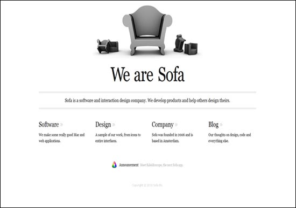The width and height of the screenshot is (296, 208).
Task: Click the arrow beside Blog heading
Action: [x=221, y=124]
